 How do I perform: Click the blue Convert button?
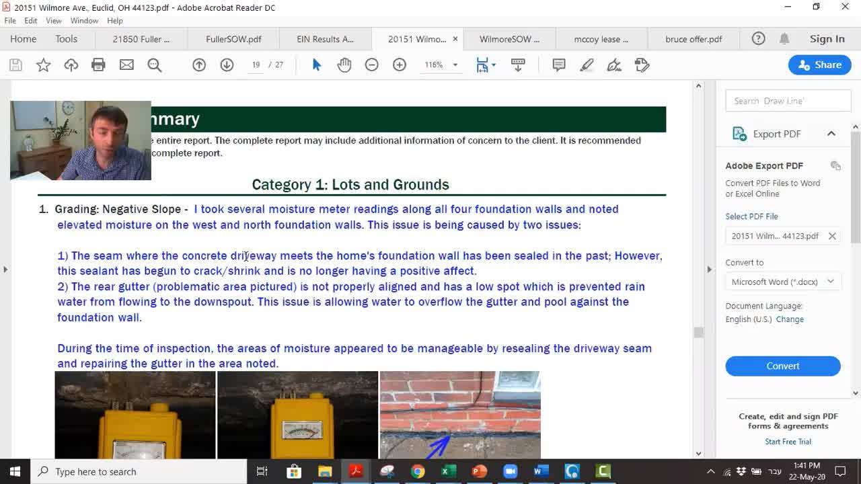click(x=782, y=366)
